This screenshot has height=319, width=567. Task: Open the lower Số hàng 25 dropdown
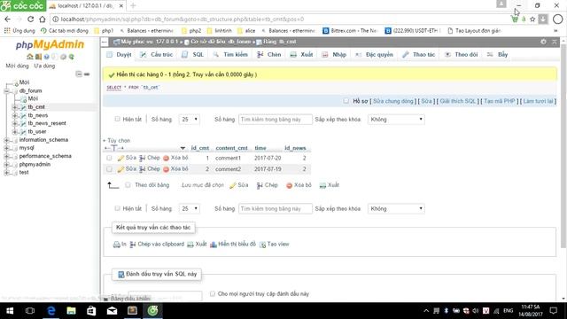pos(189,209)
